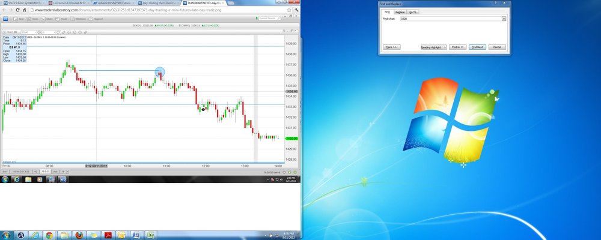The width and height of the screenshot is (601, 240).
Task: Open the Chrome home page
Action: (x=24, y=10)
